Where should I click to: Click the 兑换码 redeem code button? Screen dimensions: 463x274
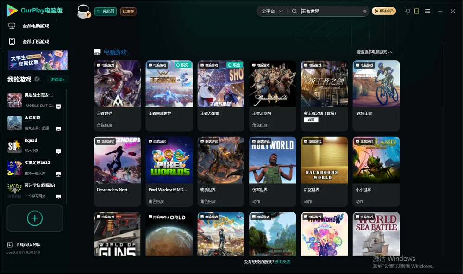click(x=106, y=12)
